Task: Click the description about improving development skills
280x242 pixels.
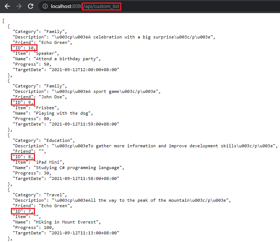Action: (x=165, y=146)
